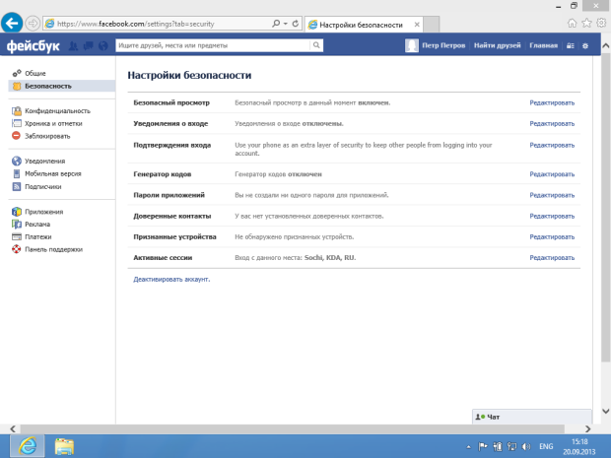This screenshot has height=458, width=611.
Task: Open privacy shortcuts lock icon in header
Action: pyautogui.click(x=570, y=46)
